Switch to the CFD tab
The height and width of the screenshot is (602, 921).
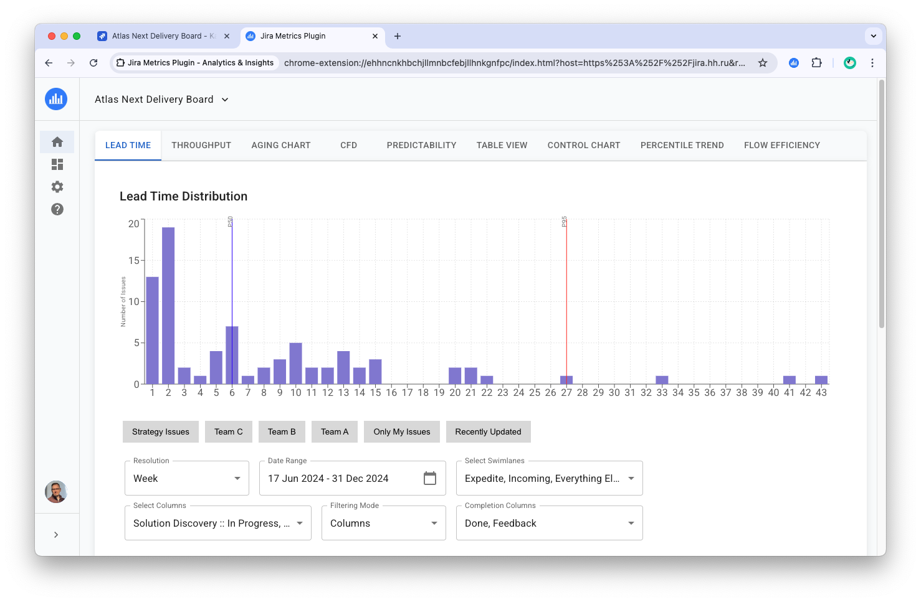pos(349,145)
